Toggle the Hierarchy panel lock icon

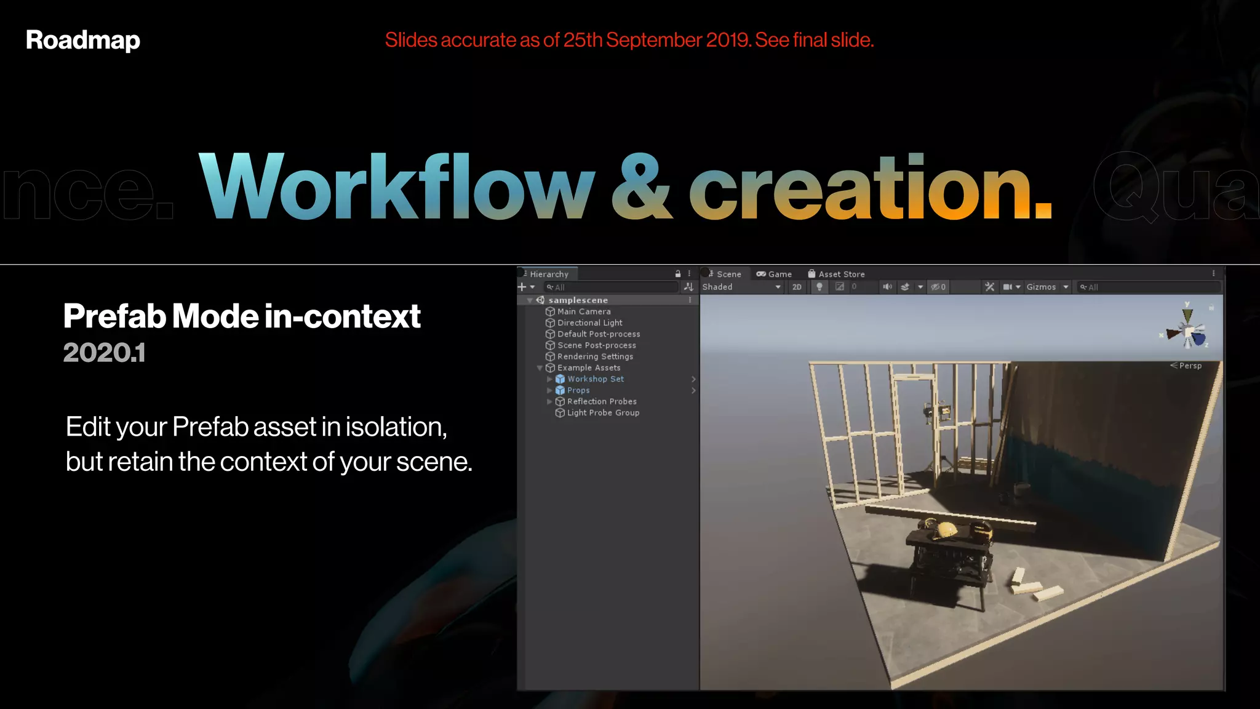678,274
